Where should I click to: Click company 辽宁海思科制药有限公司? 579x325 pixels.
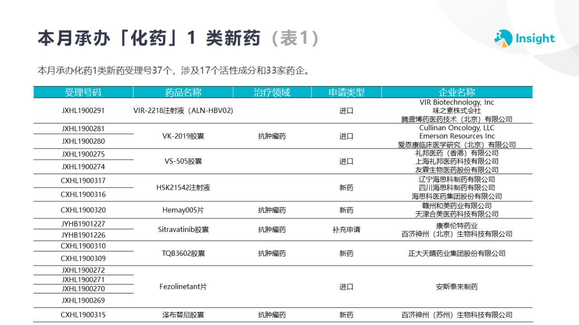point(457,179)
